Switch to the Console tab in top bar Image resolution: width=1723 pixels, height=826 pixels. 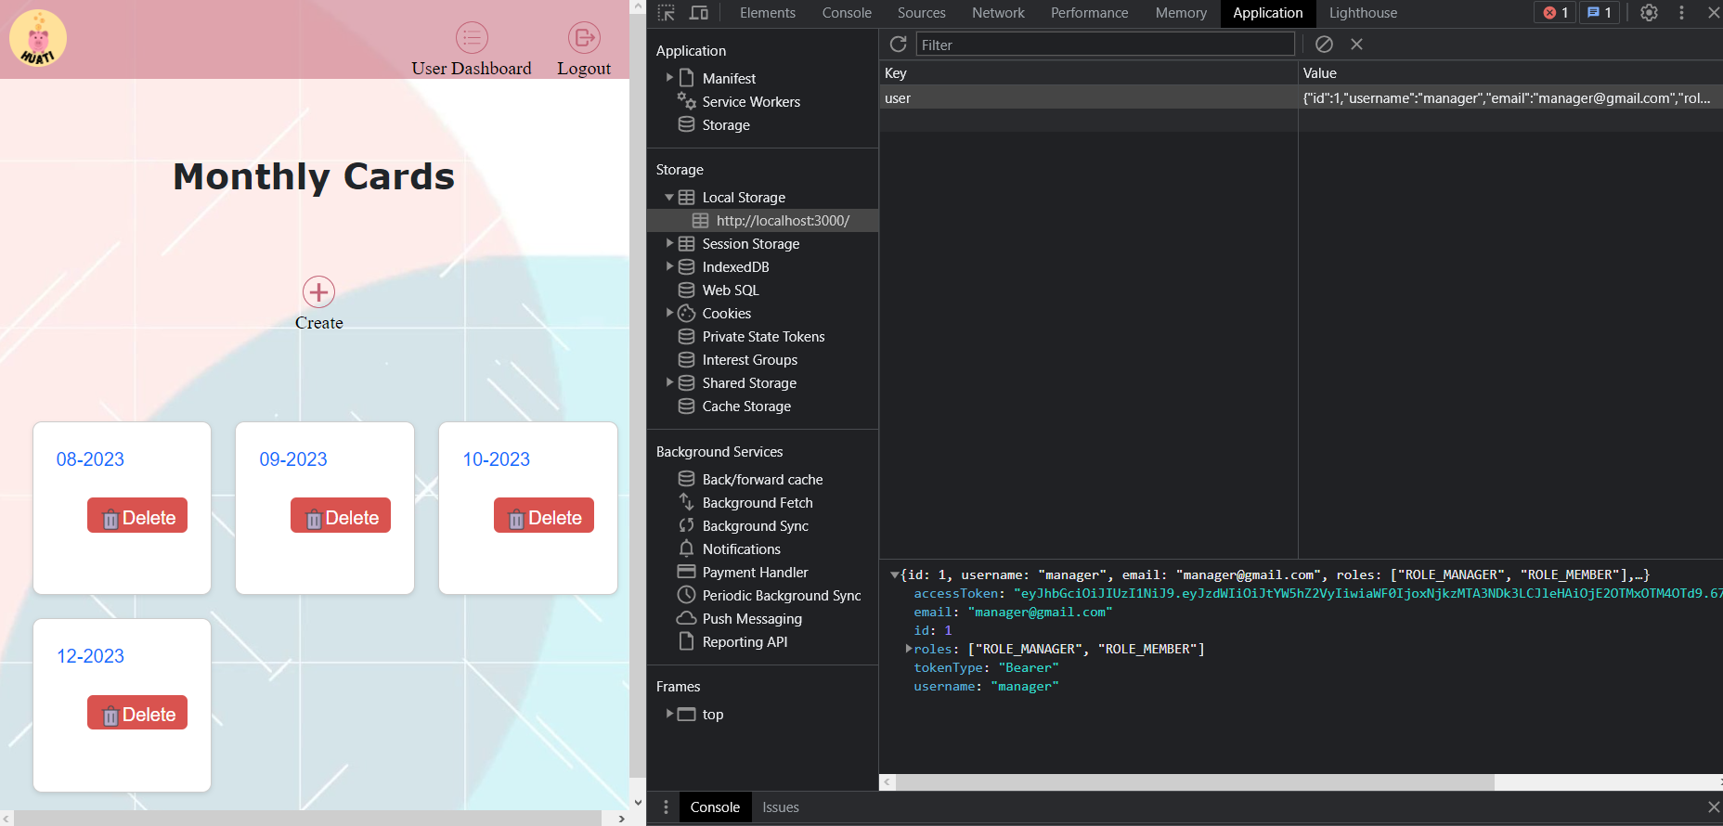coord(847,13)
